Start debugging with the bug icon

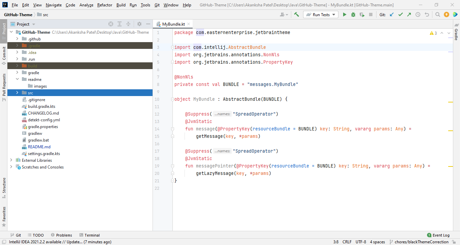(x=353, y=14)
